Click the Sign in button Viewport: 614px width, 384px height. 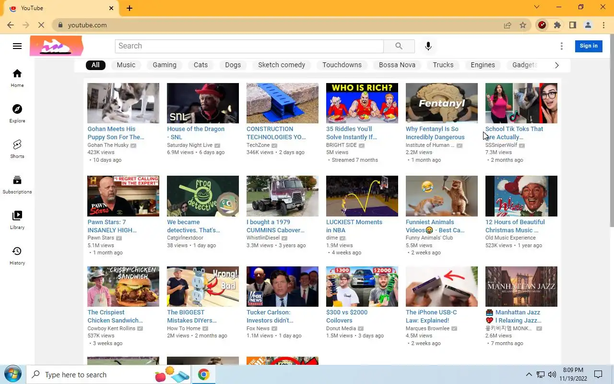589,46
